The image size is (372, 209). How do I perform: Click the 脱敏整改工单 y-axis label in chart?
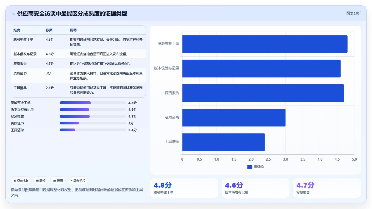point(168,44)
